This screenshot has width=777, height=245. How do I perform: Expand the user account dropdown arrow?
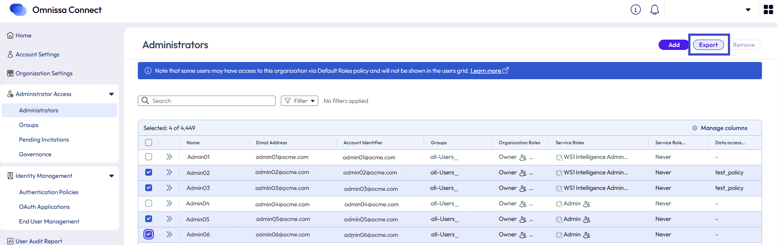click(x=748, y=10)
